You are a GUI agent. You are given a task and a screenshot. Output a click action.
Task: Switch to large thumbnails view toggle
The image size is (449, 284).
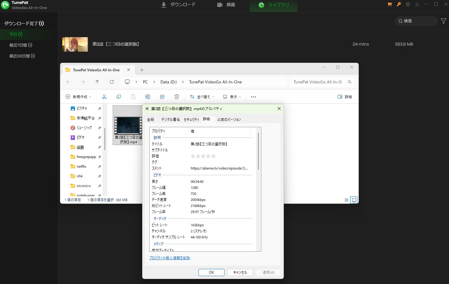pyautogui.click(x=354, y=200)
